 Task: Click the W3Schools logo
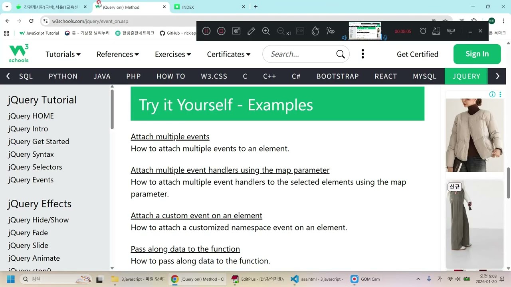pos(19,54)
